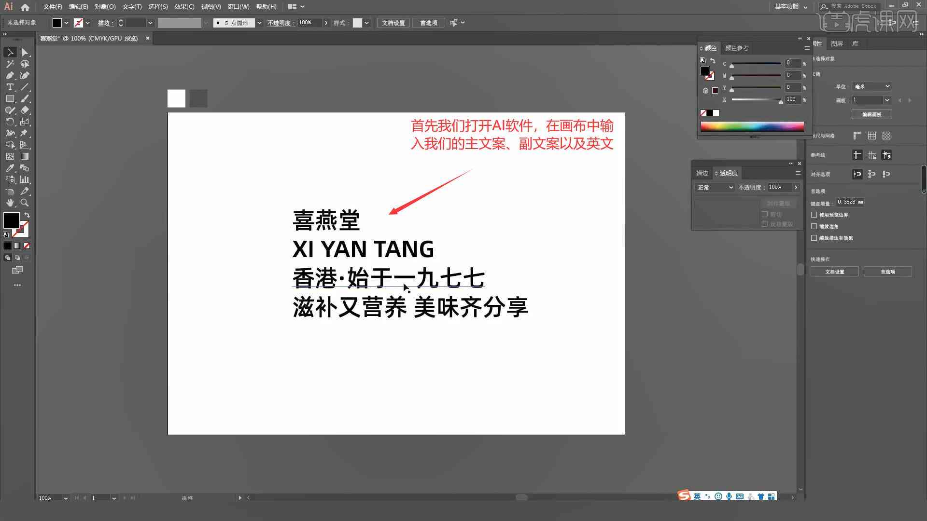Select the Pen tool
Screen dimensions: 927x521
(9, 75)
